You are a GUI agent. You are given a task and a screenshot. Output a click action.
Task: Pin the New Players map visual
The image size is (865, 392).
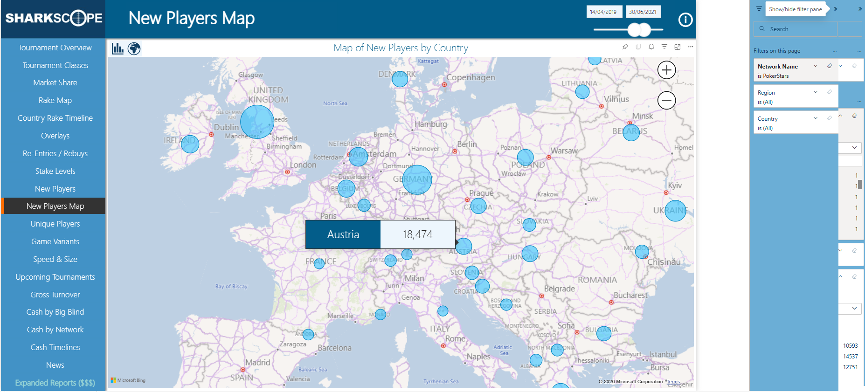625,47
